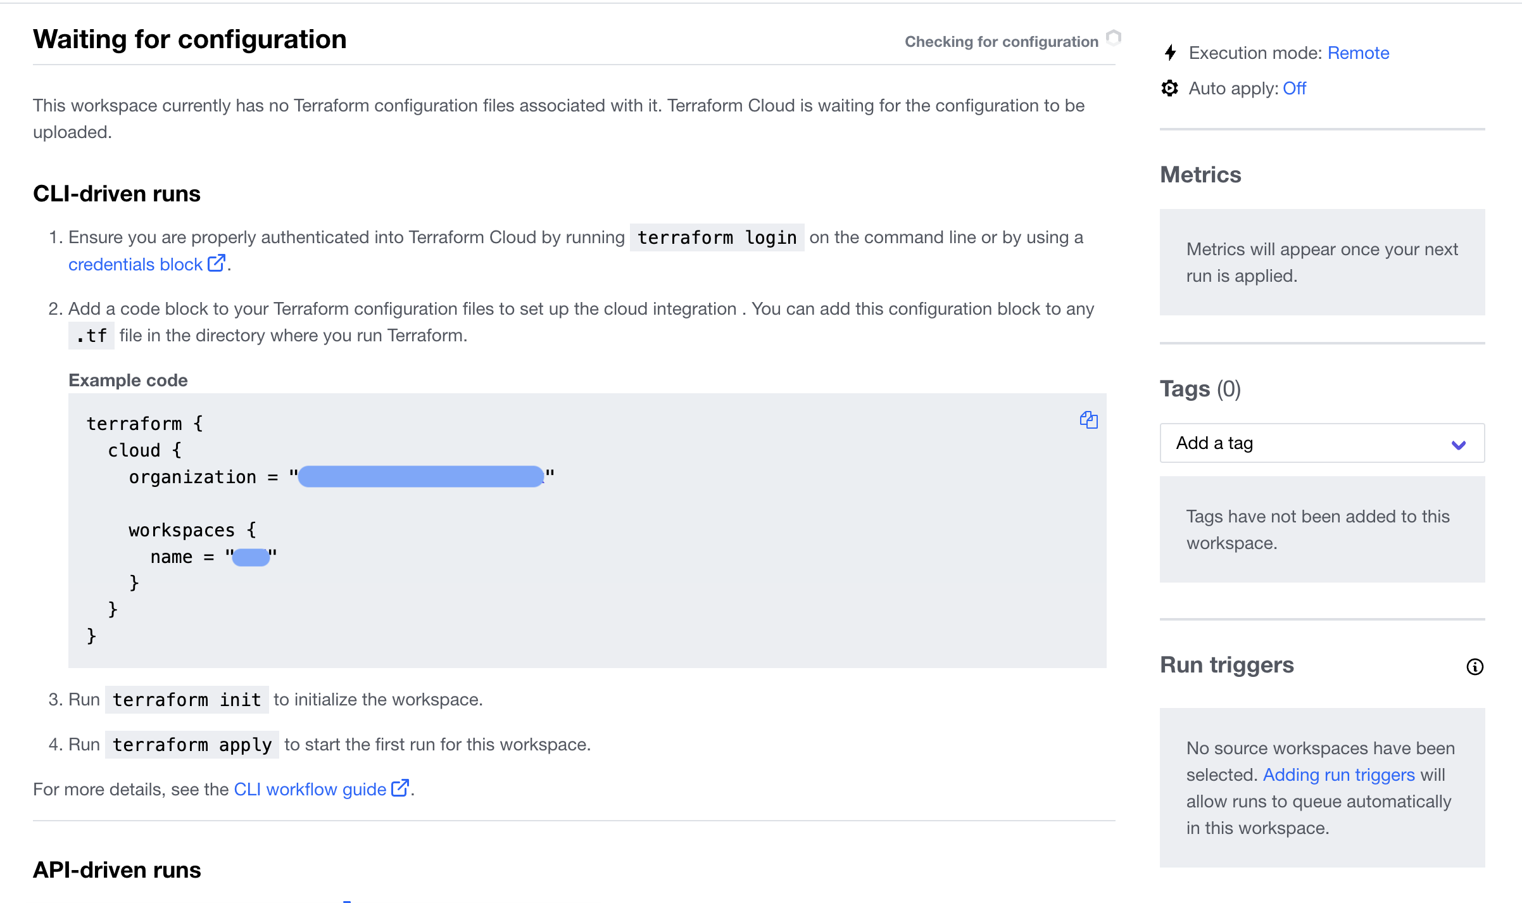Click the 'Checking for configuration' status text
Image resolution: width=1522 pixels, height=903 pixels.
coord(1001,42)
